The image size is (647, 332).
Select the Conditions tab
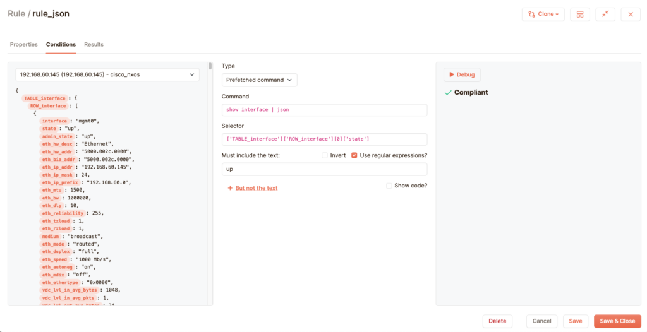click(x=61, y=45)
